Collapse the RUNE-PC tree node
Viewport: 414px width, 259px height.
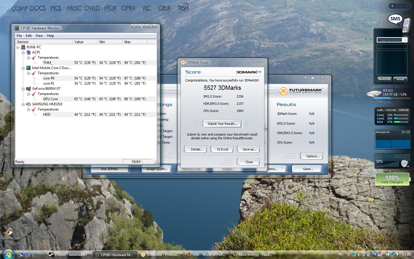point(18,47)
